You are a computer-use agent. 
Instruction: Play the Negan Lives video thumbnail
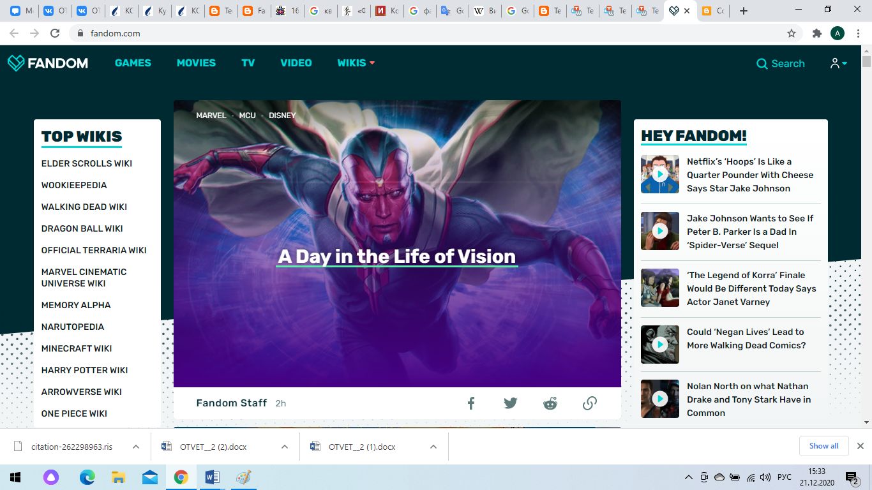point(660,345)
